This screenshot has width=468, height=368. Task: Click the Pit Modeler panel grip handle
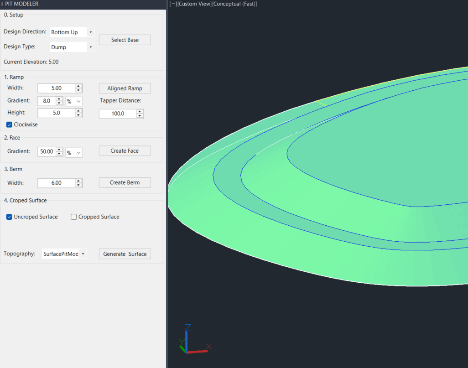[2, 4]
